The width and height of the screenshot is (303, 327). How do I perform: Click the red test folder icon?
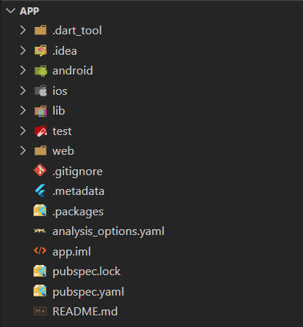(41, 131)
